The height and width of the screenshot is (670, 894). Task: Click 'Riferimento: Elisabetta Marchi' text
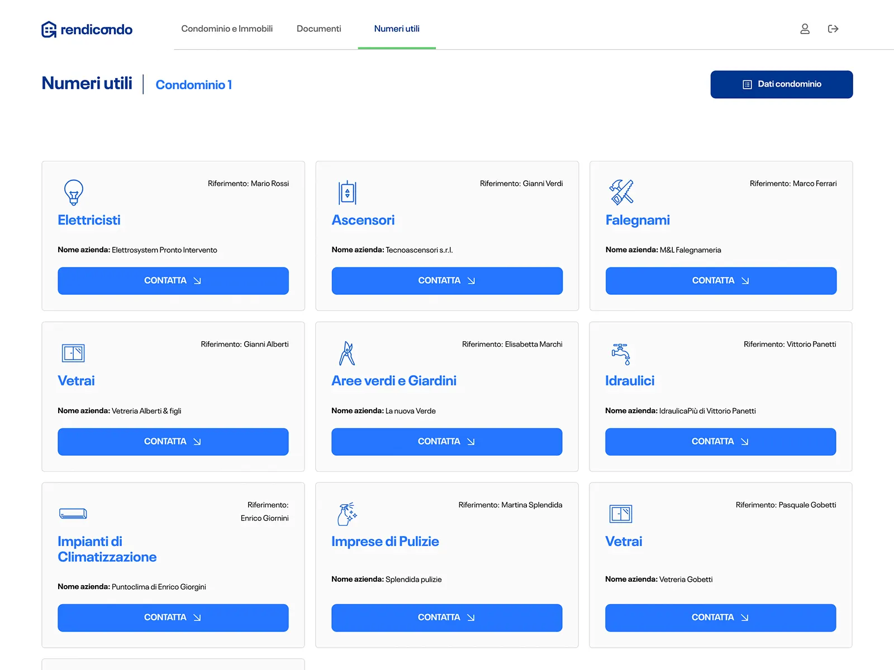512,344
